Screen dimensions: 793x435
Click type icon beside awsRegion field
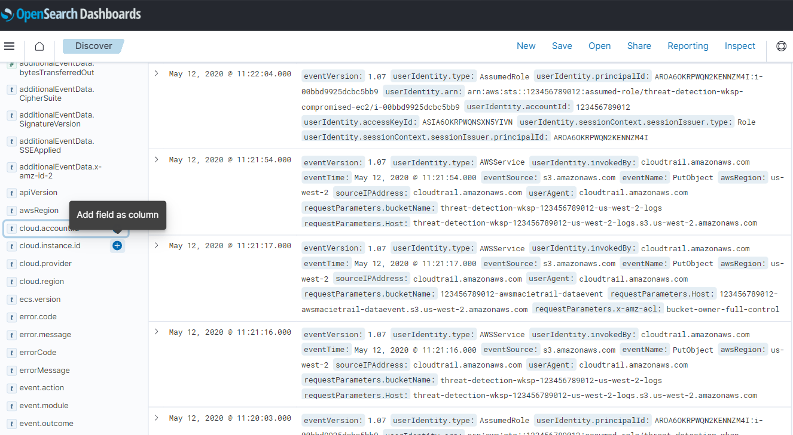click(x=11, y=211)
